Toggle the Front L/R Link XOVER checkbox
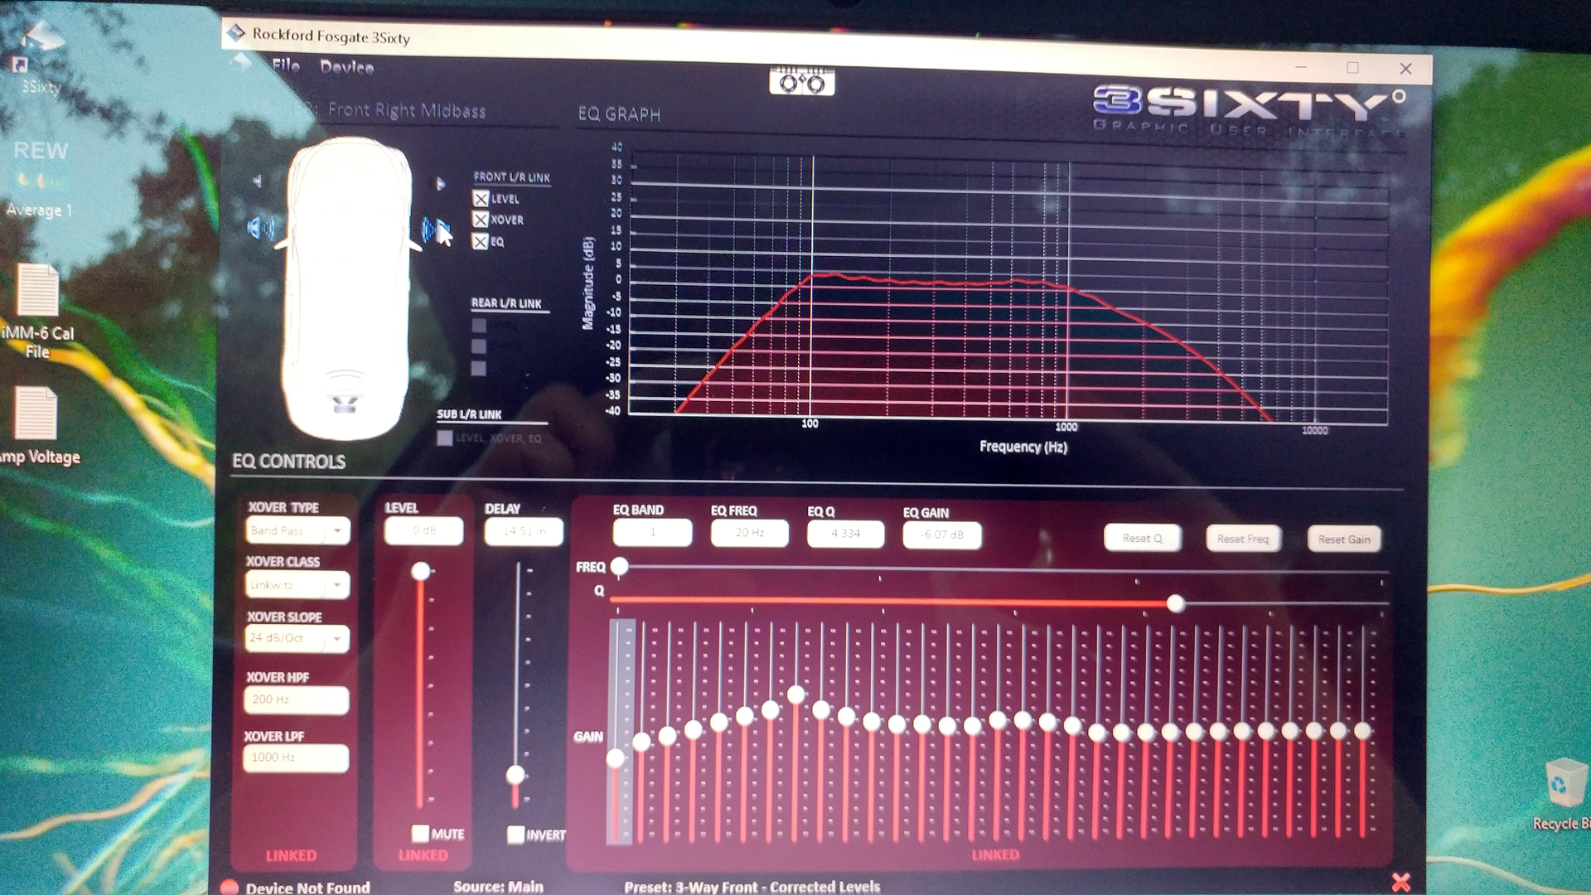The width and height of the screenshot is (1591, 895). point(481,220)
